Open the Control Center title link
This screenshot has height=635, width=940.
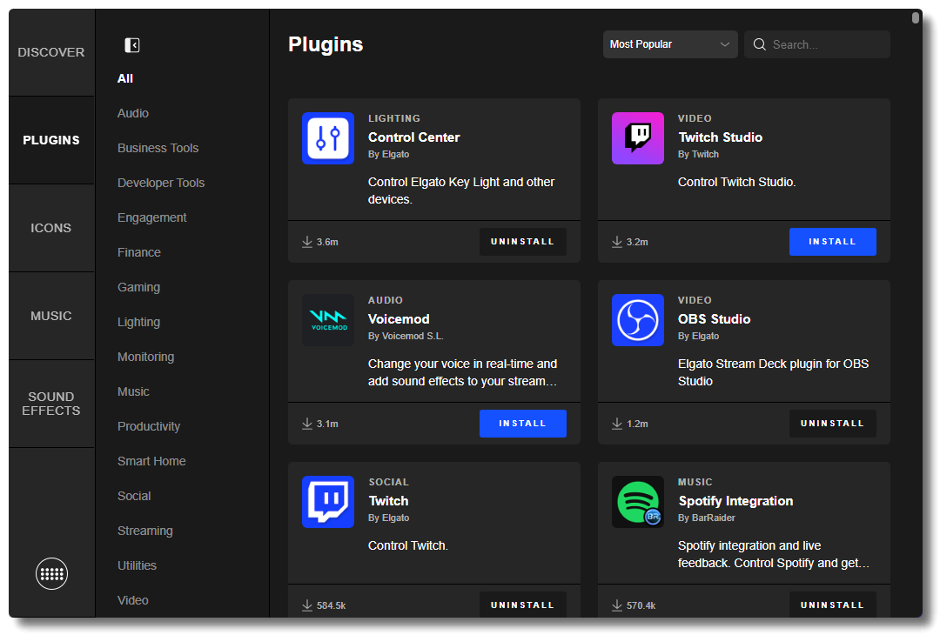(413, 137)
